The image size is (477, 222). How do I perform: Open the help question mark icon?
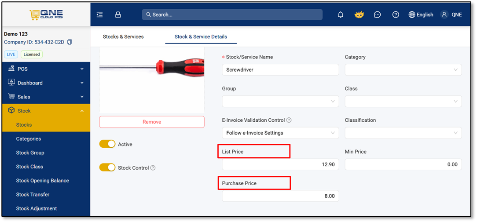pyautogui.click(x=396, y=15)
